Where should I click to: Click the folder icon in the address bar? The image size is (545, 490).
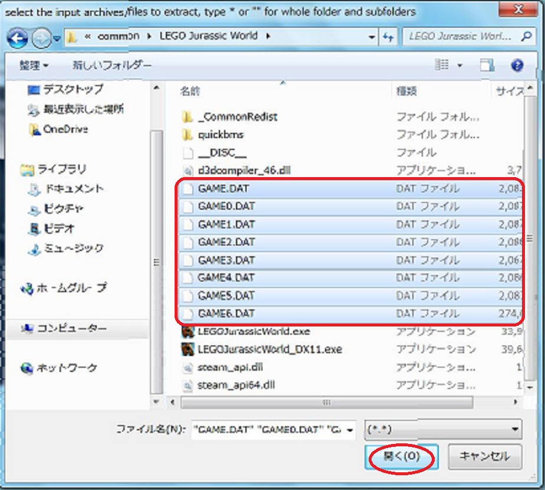coord(71,37)
